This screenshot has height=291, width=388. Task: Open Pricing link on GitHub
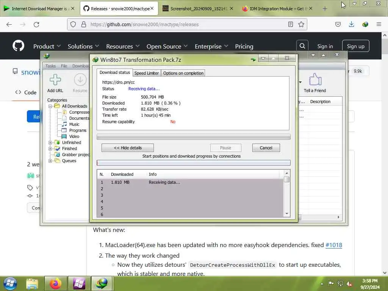pos(244,46)
